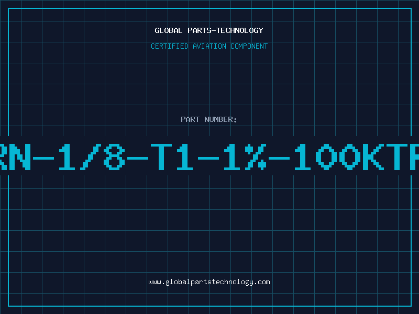Open the www.globalpartstechnology.com link
419x314 pixels.
click(209, 282)
